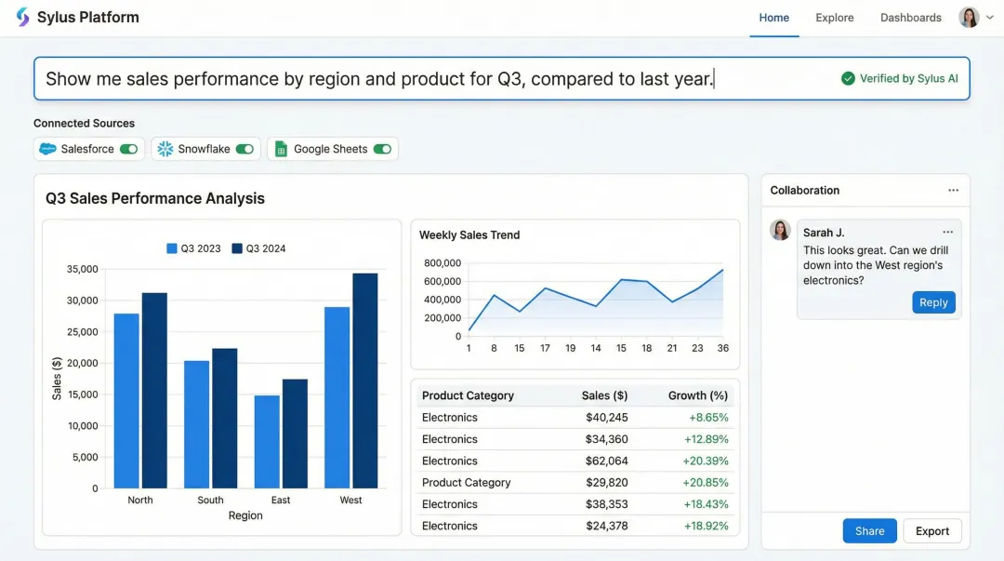Screen dimensions: 1004x561
Task: Select the Google Sheets source icon
Action: pos(280,149)
